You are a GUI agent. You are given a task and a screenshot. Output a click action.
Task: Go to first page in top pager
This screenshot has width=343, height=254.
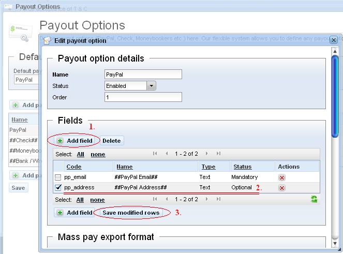[x=155, y=154]
